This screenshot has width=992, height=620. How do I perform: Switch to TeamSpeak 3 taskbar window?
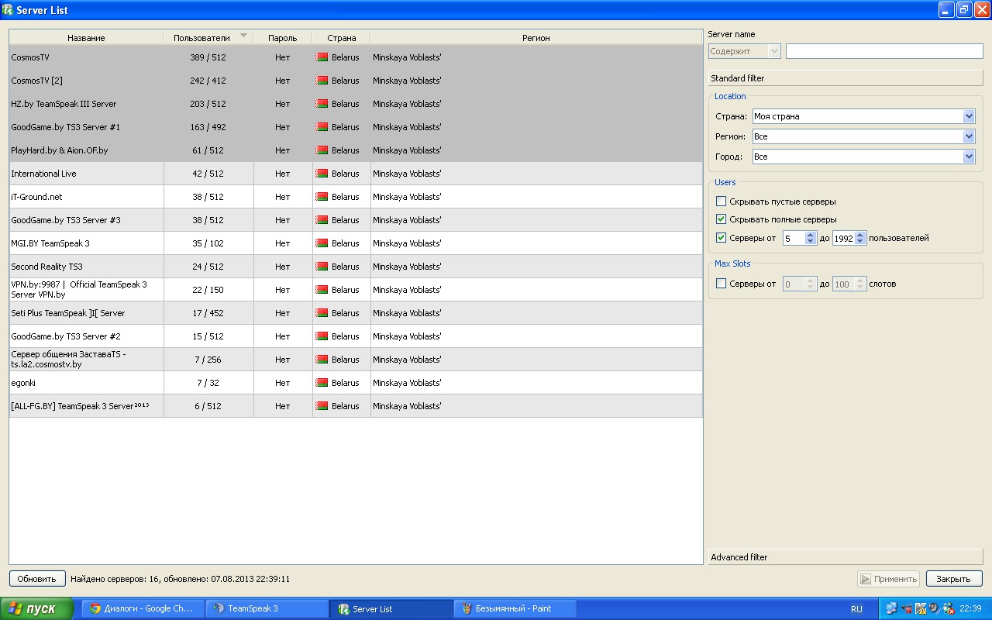click(267, 609)
